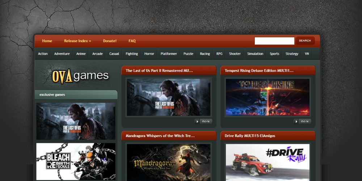
Task: Select the Racing category
Action: tap(205, 54)
